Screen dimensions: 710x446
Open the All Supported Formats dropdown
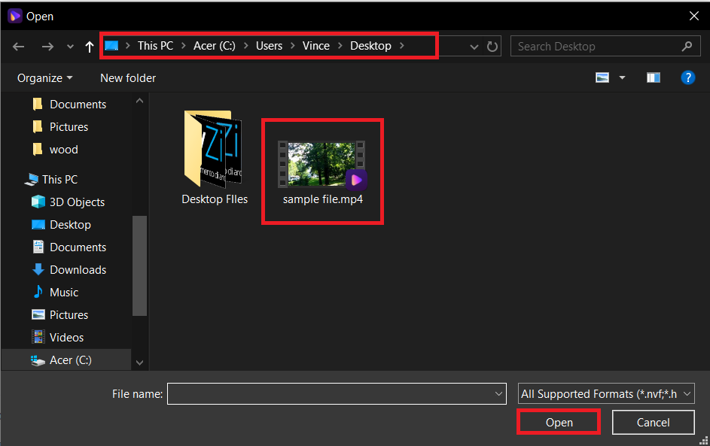(606, 393)
